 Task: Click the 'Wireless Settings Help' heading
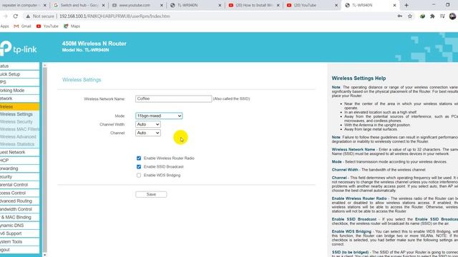click(x=359, y=78)
